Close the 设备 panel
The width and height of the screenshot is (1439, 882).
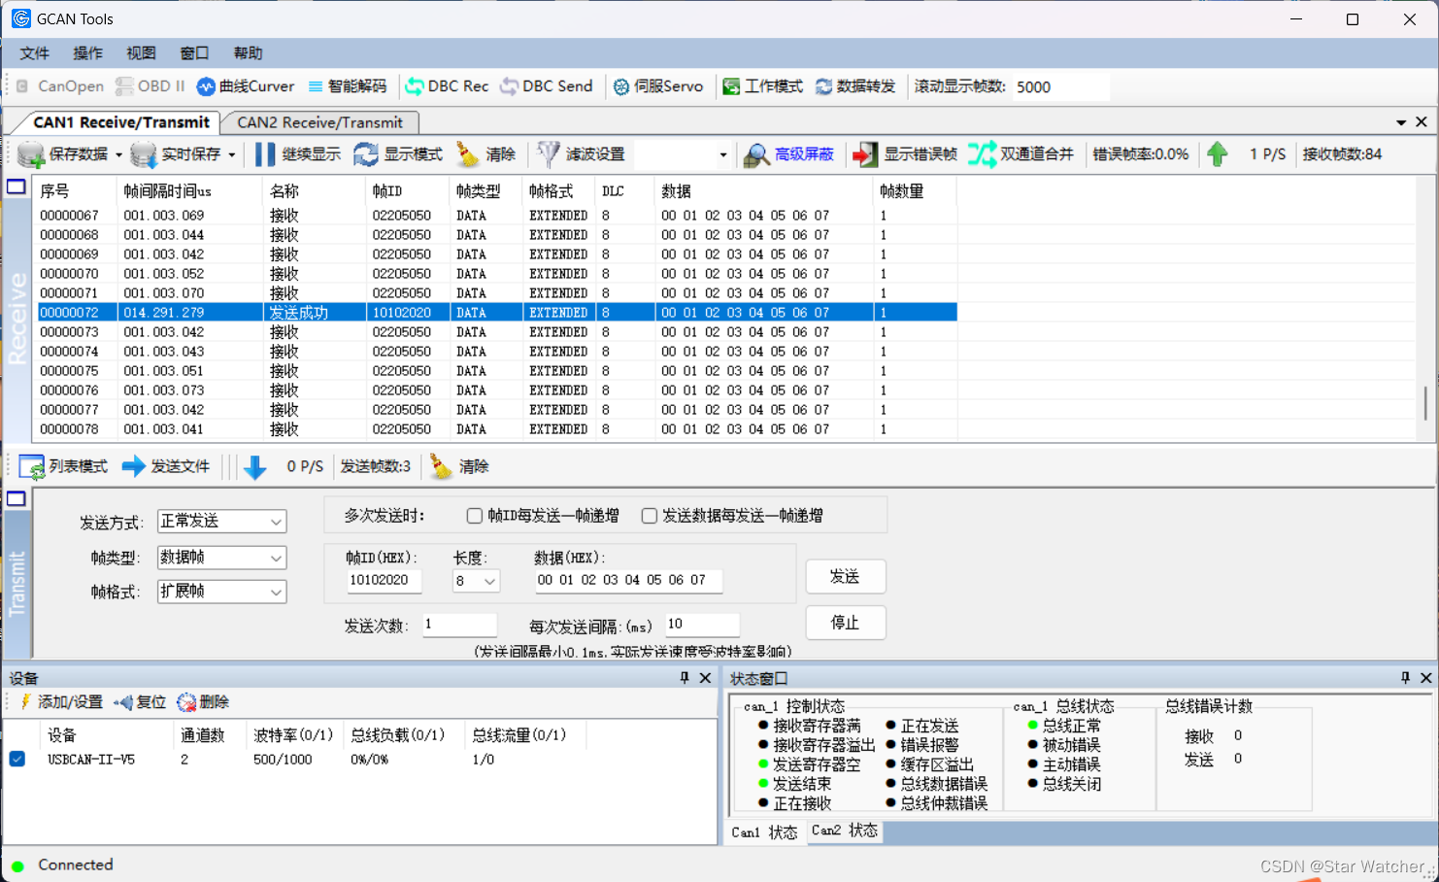[706, 678]
